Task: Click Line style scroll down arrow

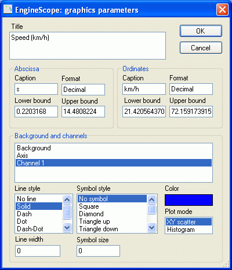Action: click(67, 228)
